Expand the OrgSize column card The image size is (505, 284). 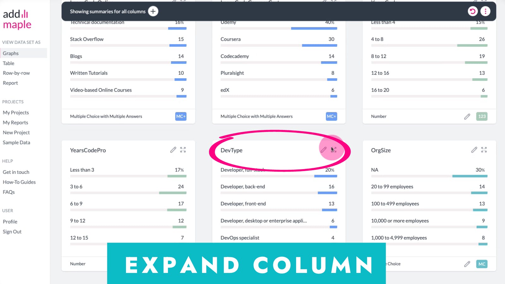pos(484,150)
